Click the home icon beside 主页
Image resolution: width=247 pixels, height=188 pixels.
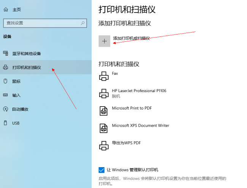point(6,9)
